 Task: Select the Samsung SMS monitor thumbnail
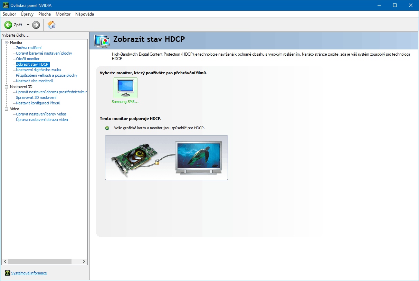[x=125, y=88]
